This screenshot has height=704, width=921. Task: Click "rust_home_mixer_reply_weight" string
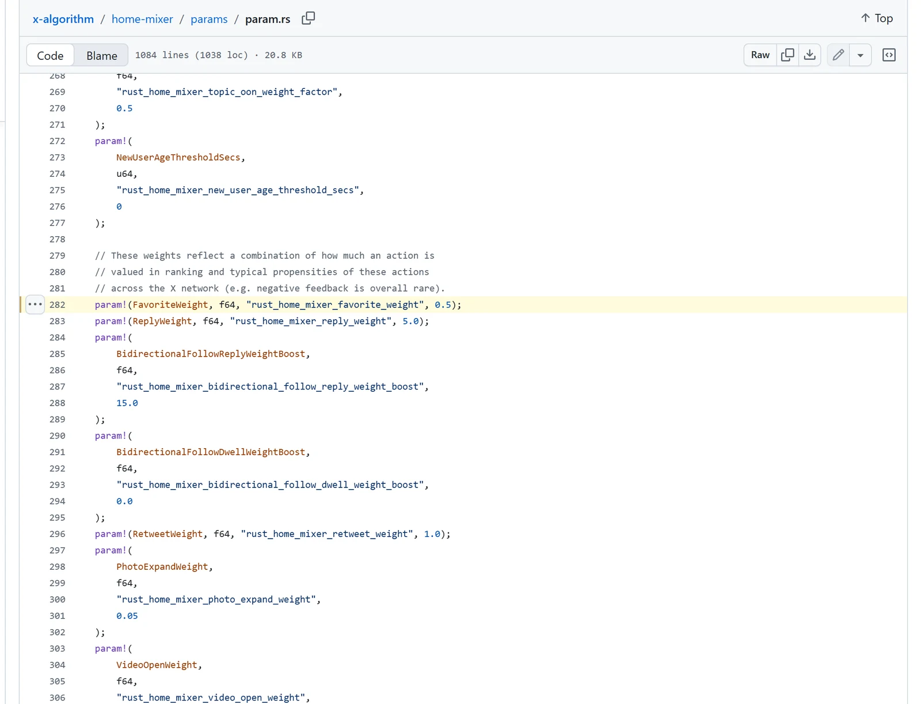pyautogui.click(x=311, y=321)
